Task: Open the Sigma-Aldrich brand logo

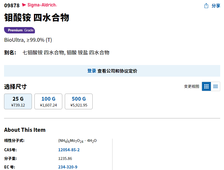Action: coord(39,5)
